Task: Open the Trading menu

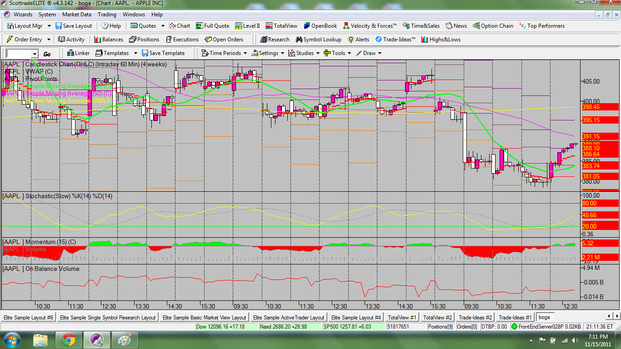Action: (x=107, y=15)
